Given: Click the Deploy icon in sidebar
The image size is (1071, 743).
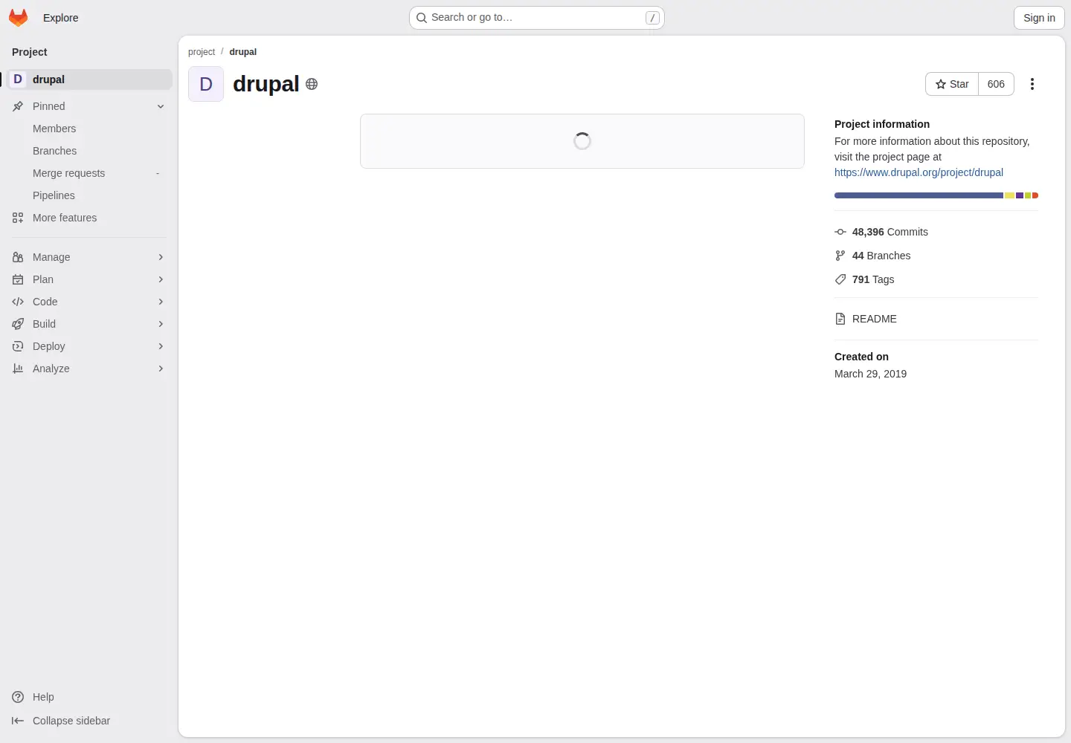Looking at the screenshot, I should tap(18, 346).
